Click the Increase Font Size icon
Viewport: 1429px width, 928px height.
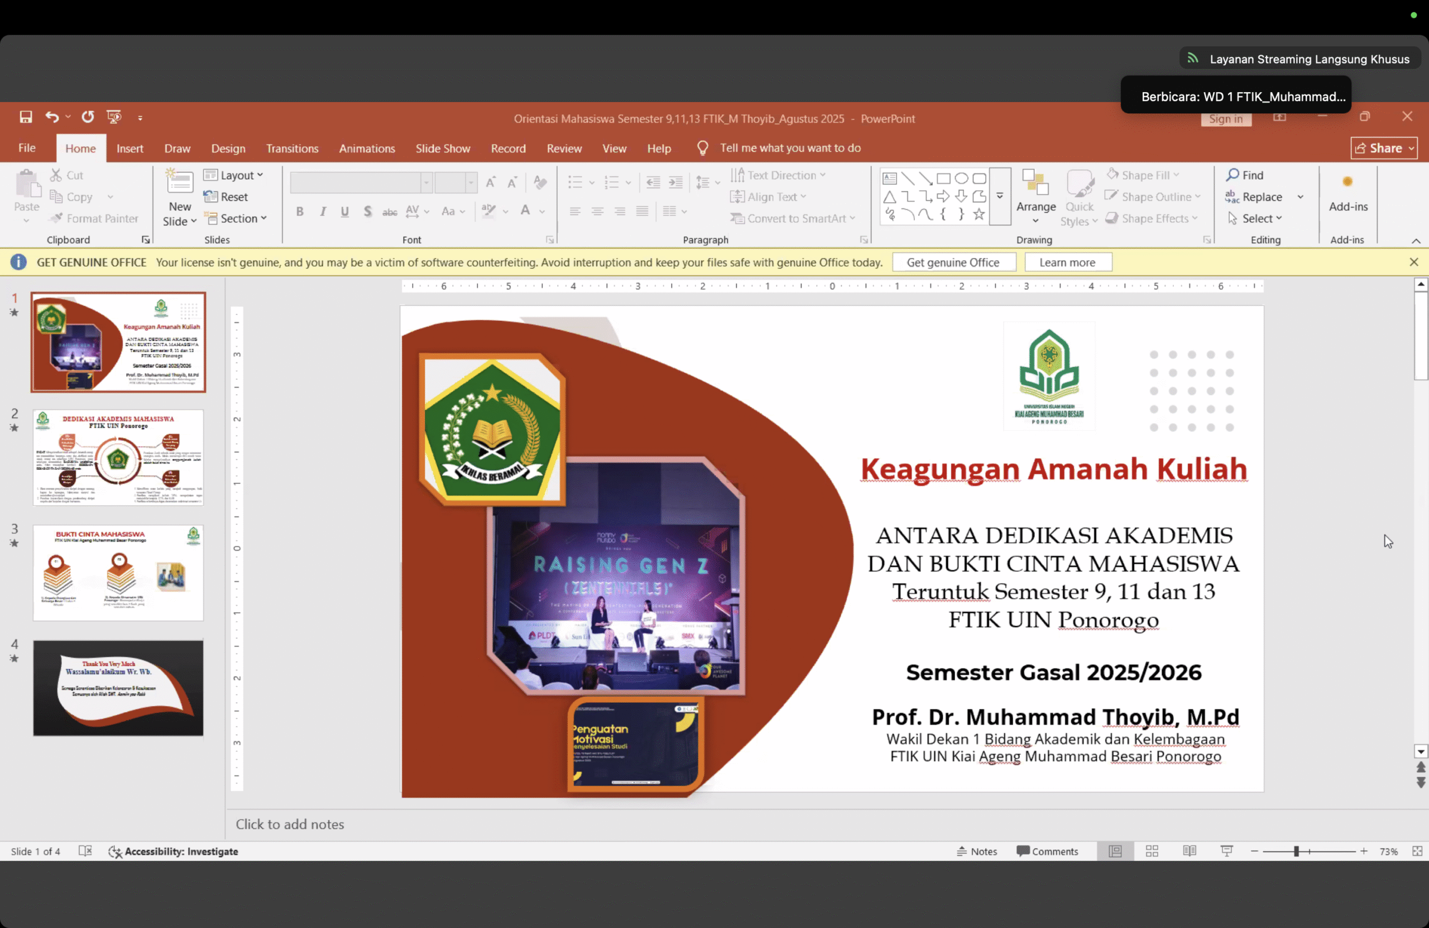(x=491, y=182)
